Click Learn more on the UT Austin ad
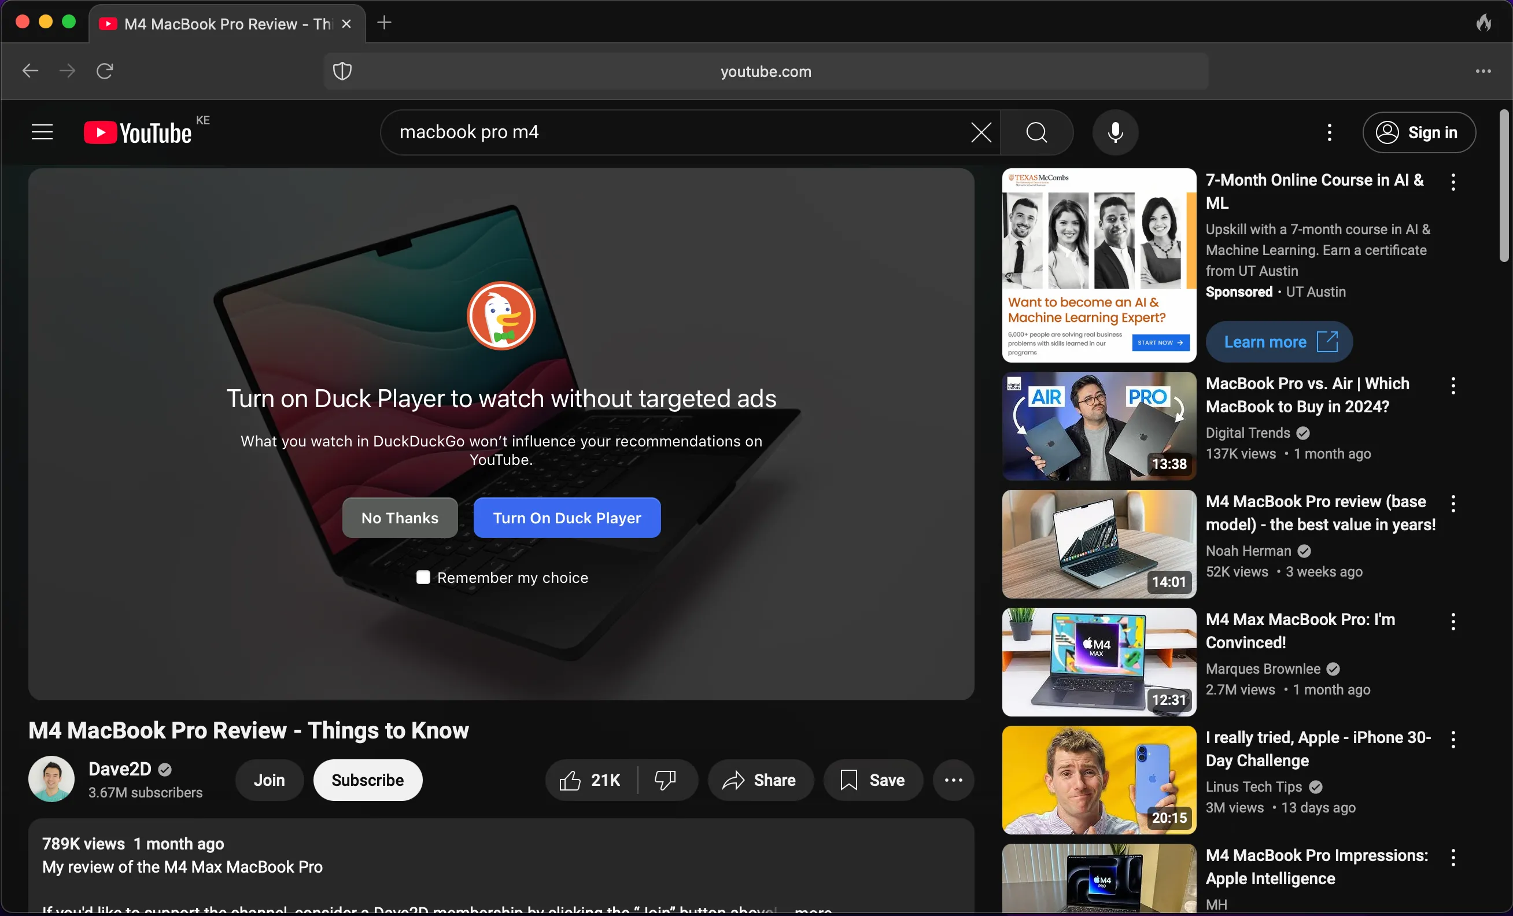 point(1279,342)
